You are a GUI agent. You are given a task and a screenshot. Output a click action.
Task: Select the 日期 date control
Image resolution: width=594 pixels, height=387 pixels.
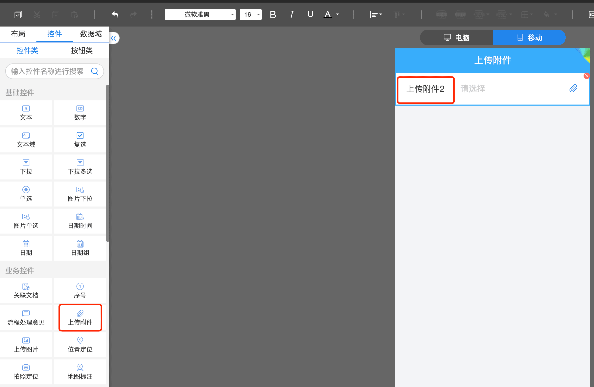point(26,248)
